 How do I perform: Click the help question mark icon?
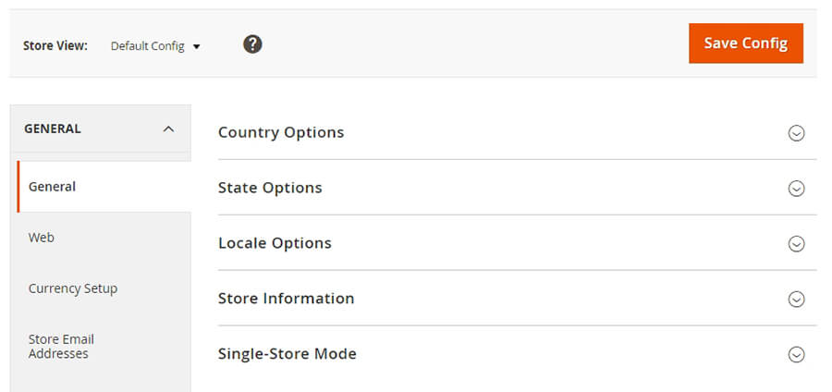(252, 44)
